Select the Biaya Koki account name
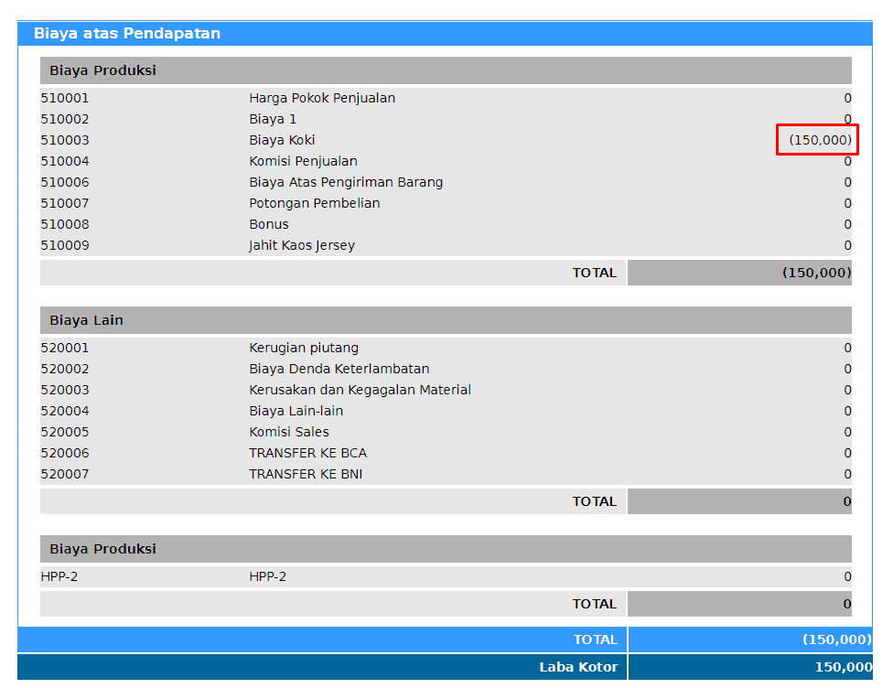The height and width of the screenshot is (688, 893). point(282,140)
